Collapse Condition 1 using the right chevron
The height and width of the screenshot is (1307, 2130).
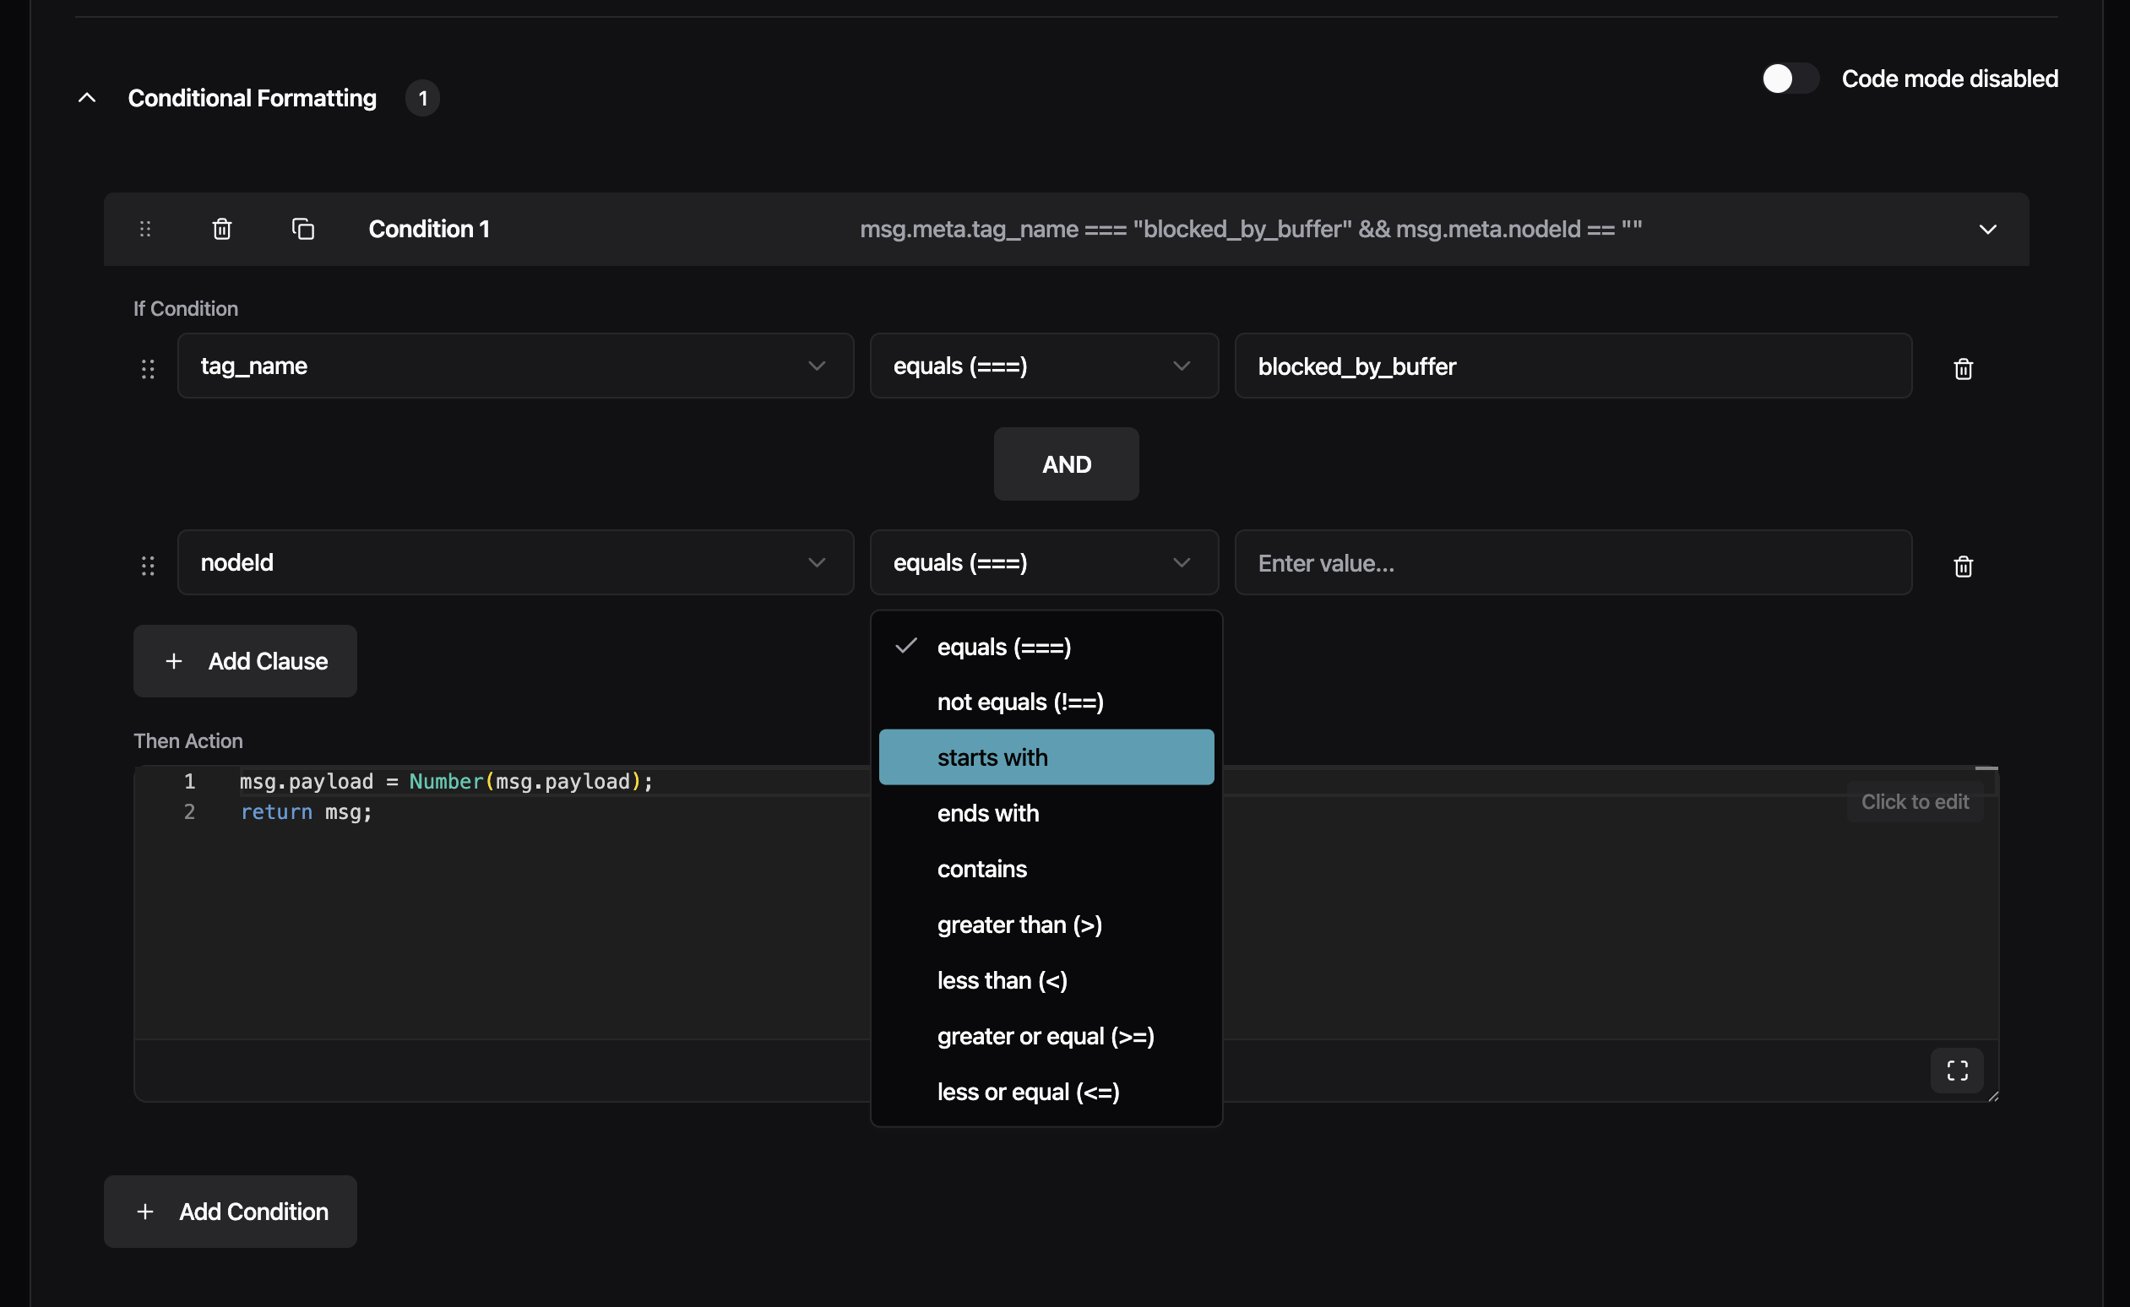(x=1987, y=229)
